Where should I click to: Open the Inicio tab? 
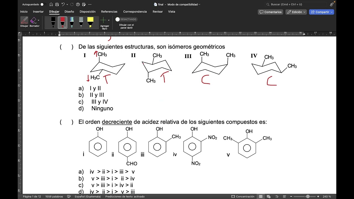pyautogui.click(x=24, y=12)
